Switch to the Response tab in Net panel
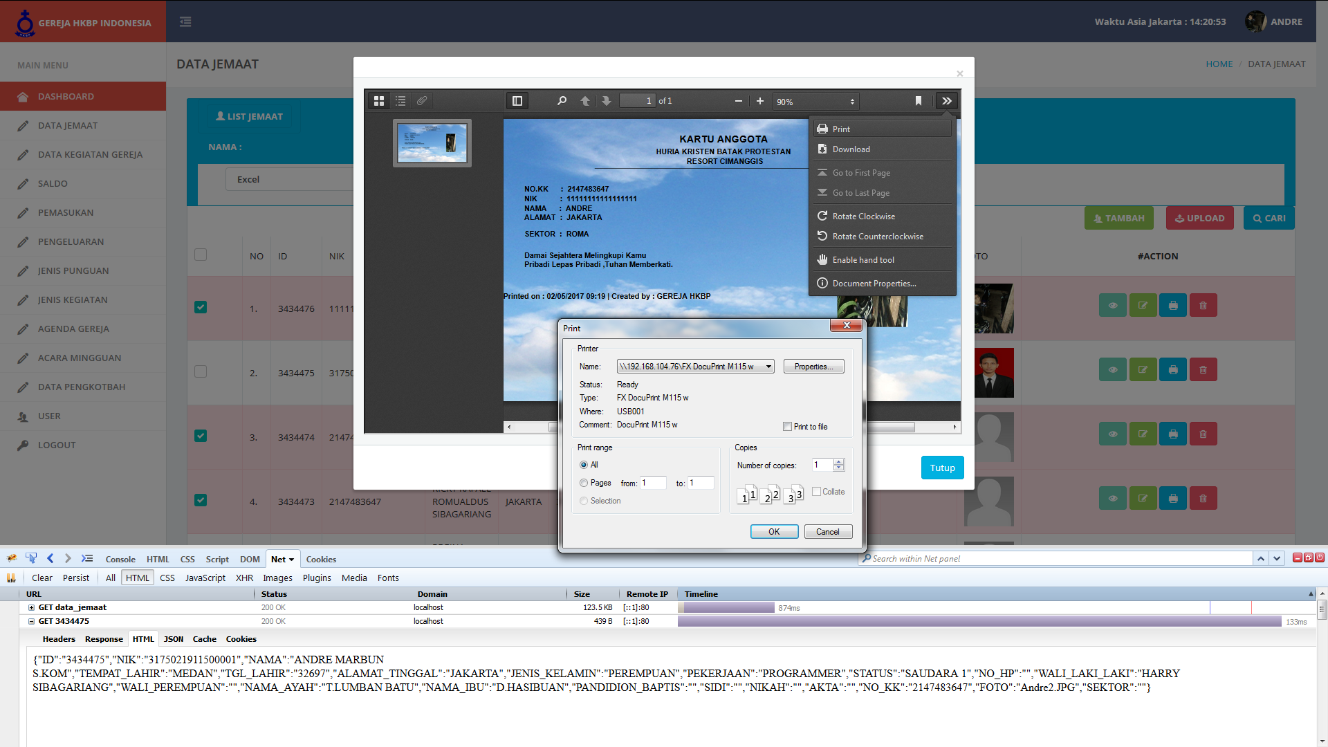Viewport: 1328px width, 747px height. coord(104,639)
